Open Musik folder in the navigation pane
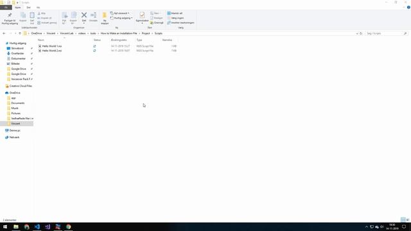Screen dimensions: 411x231 (15, 108)
